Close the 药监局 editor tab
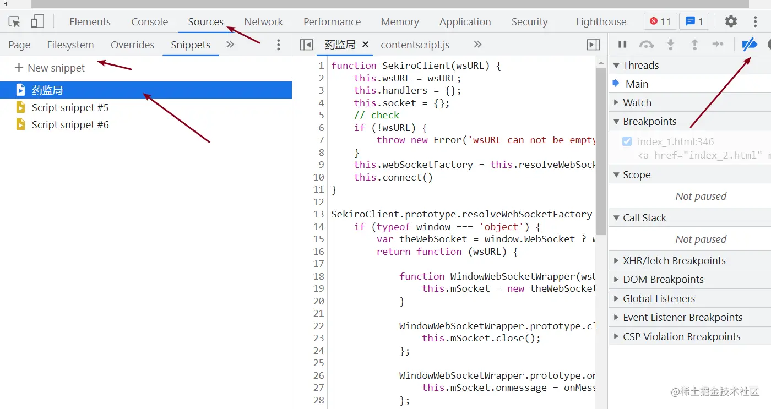Screen dimensions: 771x409 click(x=365, y=45)
